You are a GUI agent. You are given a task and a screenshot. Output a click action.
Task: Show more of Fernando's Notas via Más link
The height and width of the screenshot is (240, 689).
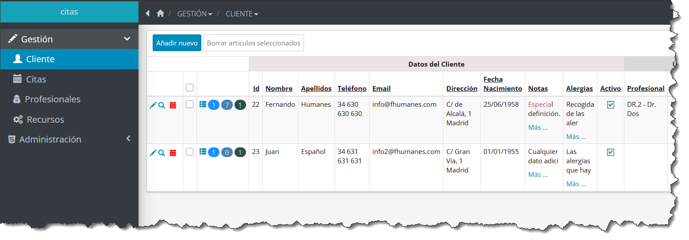point(538,127)
